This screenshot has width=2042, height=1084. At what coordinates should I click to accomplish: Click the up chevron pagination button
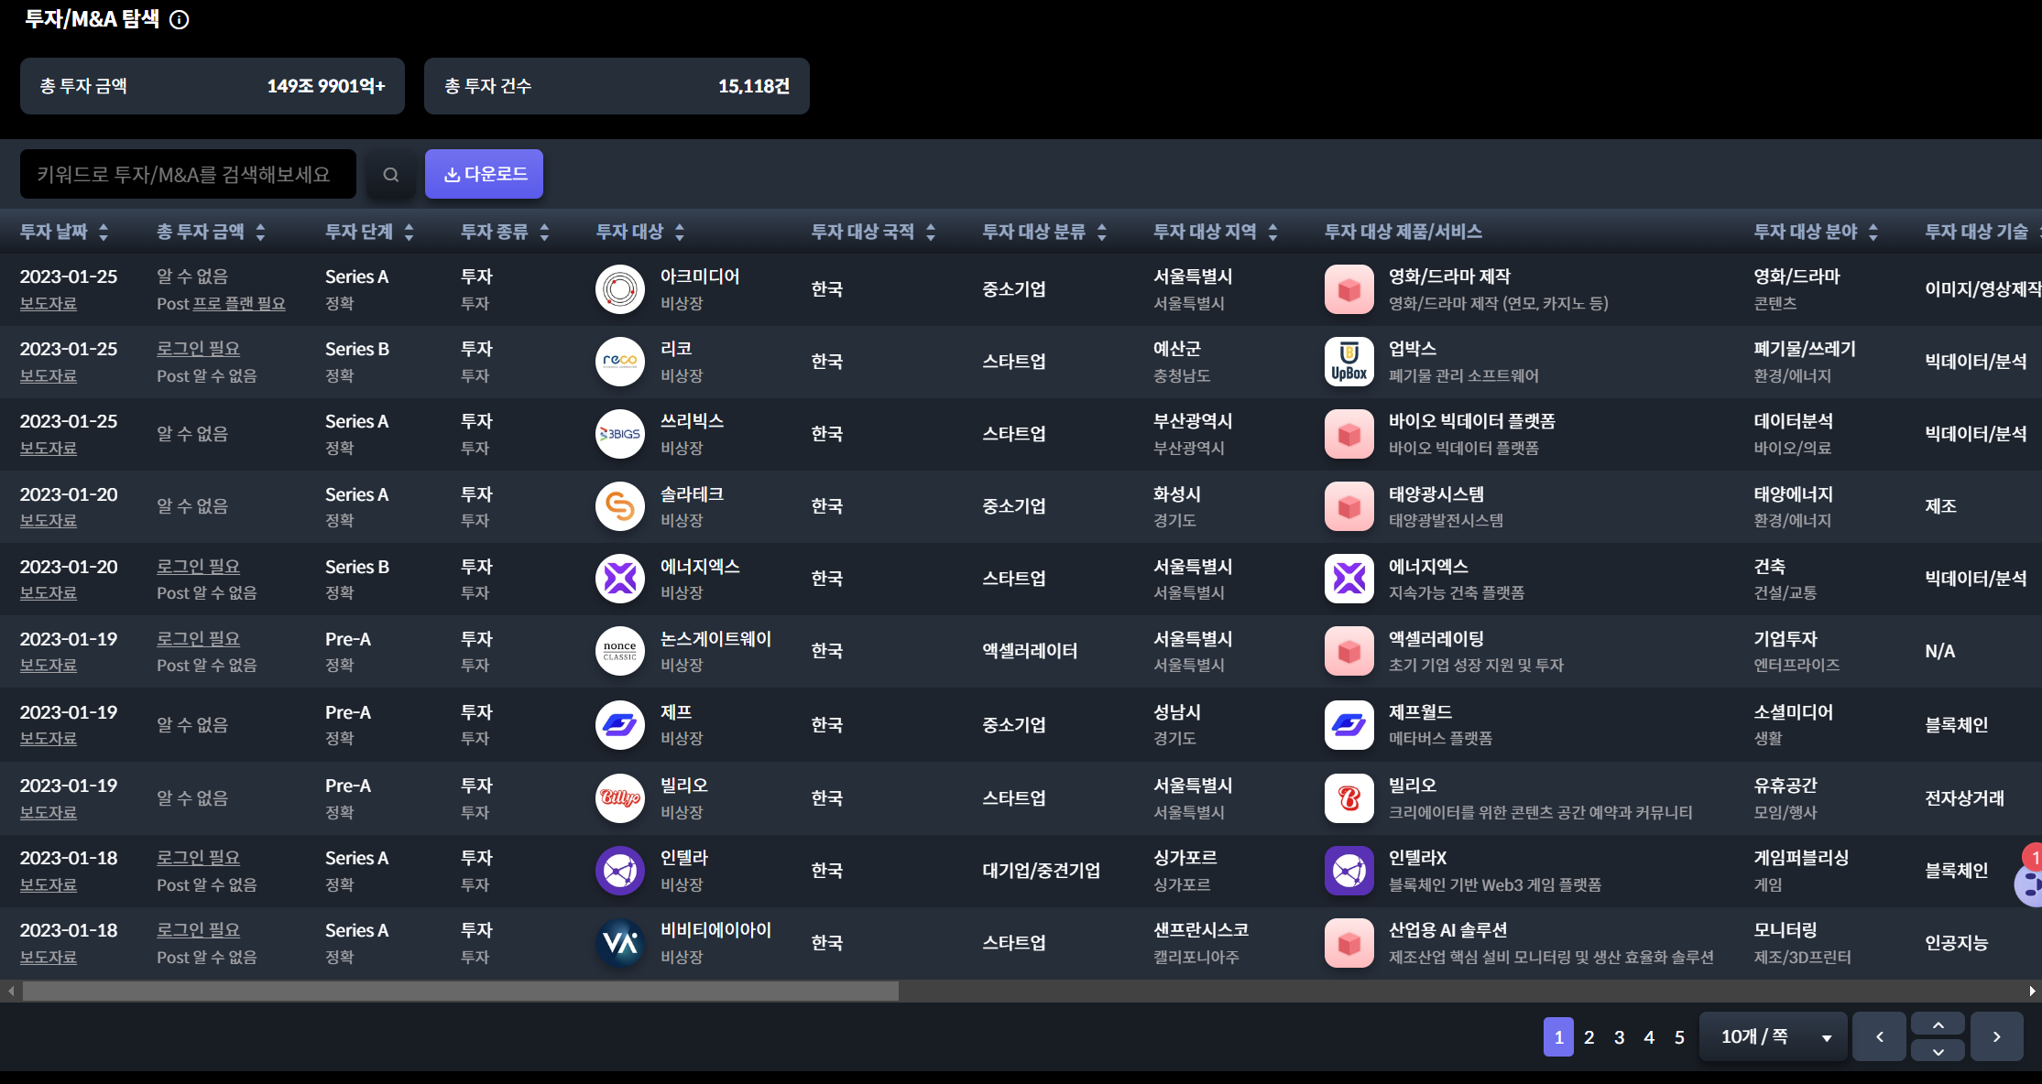(x=1938, y=1024)
